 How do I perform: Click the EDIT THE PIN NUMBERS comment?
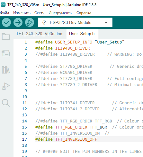89,152
